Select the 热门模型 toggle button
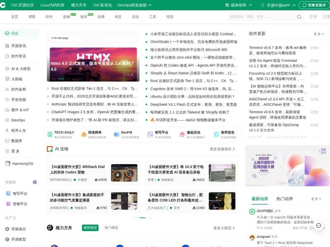Viewport: 330px width, 247px height. [x=111, y=228]
